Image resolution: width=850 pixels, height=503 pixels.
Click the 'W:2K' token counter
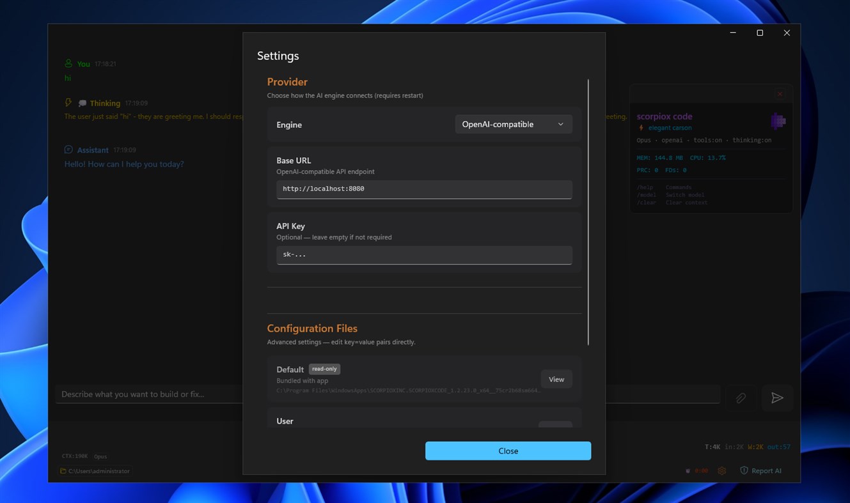coord(755,447)
